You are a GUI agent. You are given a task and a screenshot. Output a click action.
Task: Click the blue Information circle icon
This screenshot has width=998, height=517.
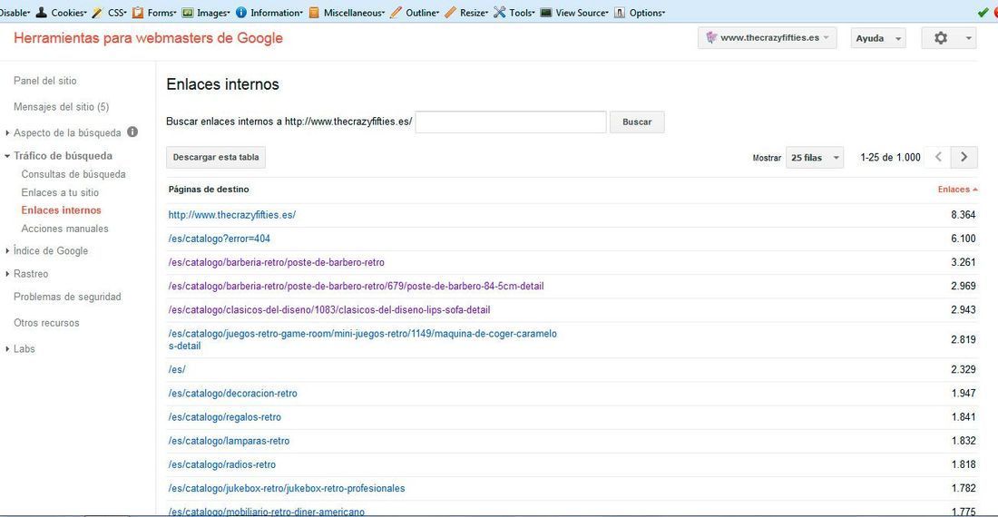click(241, 12)
